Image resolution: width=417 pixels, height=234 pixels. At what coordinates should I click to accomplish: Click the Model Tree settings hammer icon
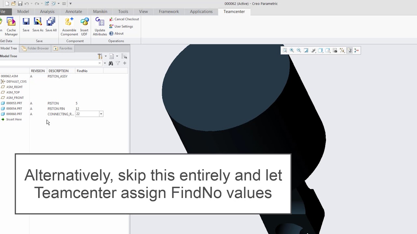coord(100,56)
